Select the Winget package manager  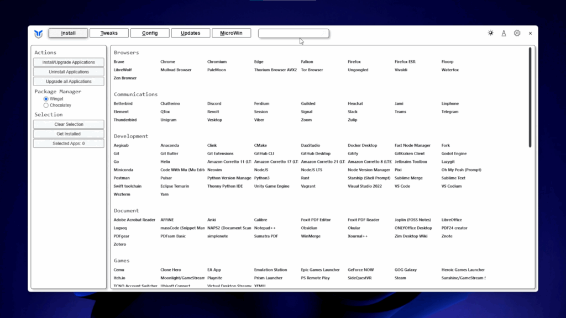(x=46, y=99)
